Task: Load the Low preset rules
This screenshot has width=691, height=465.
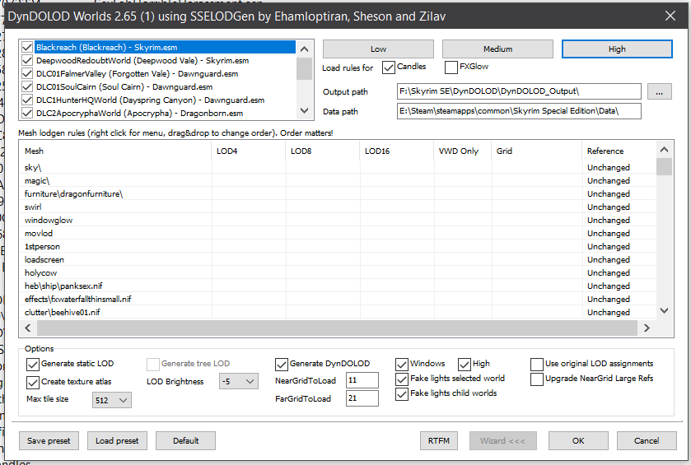Action: tap(378, 49)
